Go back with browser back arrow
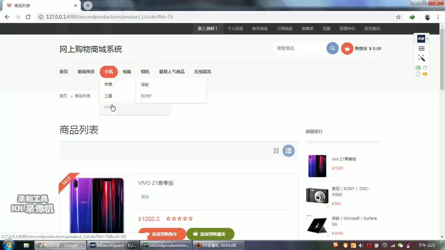Image resolution: width=445 pixels, height=250 pixels. (7, 17)
